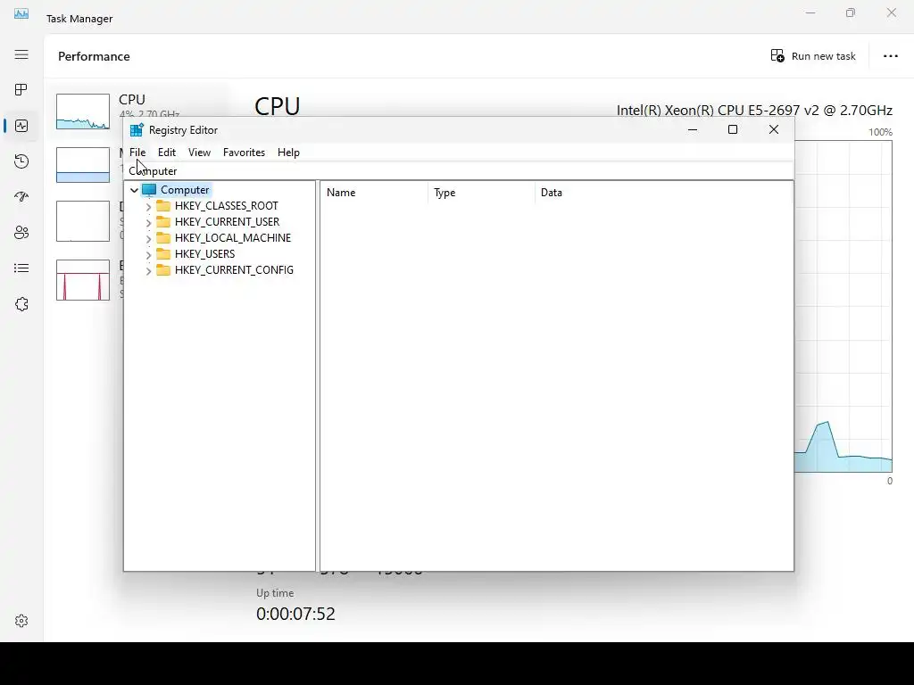This screenshot has width=914, height=685.
Task: Click the Registry Editor address bar path
Action: pyautogui.click(x=460, y=170)
